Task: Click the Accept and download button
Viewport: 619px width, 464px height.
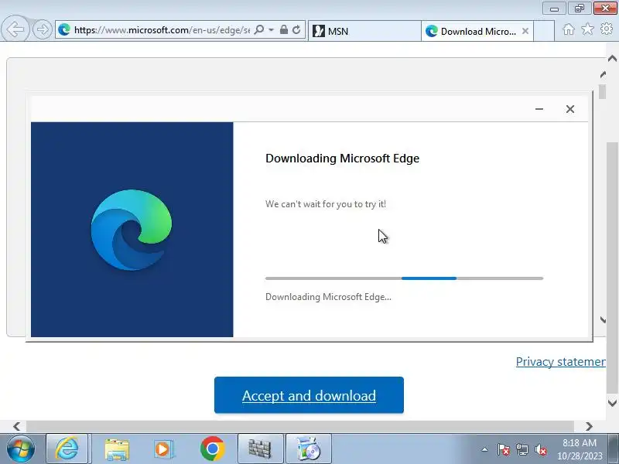Action: click(309, 395)
